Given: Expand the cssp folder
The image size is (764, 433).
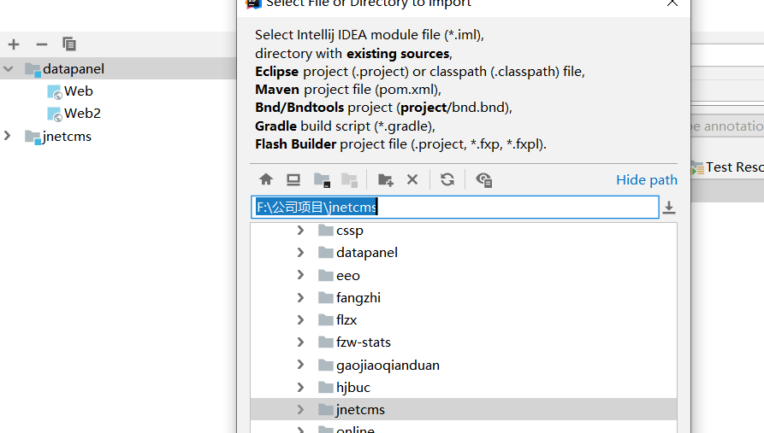Looking at the screenshot, I should [x=300, y=231].
